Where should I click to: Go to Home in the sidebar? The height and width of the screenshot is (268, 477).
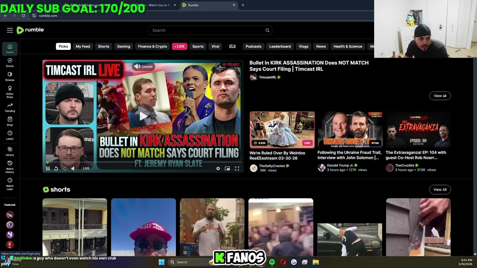click(10, 48)
